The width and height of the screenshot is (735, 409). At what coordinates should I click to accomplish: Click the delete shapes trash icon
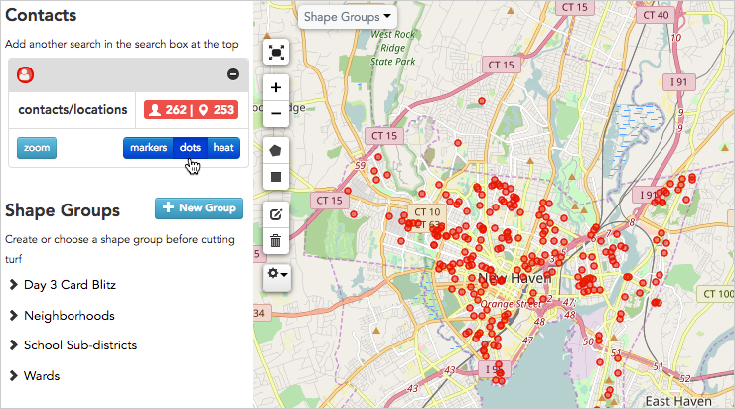[x=276, y=241]
